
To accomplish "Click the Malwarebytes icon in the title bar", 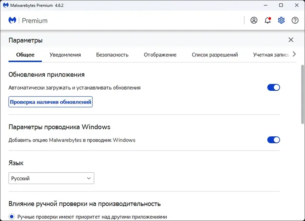I will tap(5, 5).
